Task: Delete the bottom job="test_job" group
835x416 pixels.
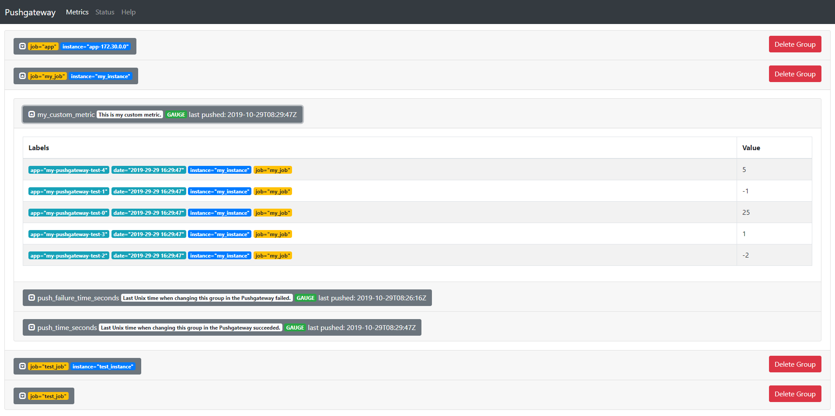Action: (795, 393)
